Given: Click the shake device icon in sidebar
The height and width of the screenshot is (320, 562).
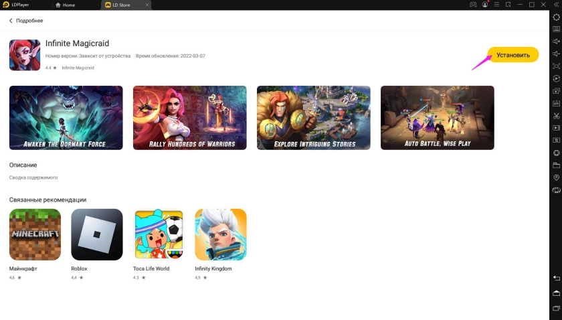Looking at the screenshot, I should click(x=556, y=153).
